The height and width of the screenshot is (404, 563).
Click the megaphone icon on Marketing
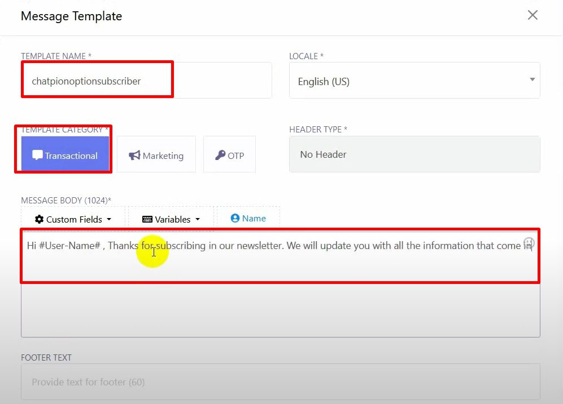[x=134, y=156]
